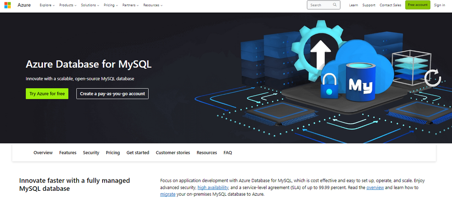452x203 pixels.
Task: Go to the Get started tab
Action: [138, 152]
